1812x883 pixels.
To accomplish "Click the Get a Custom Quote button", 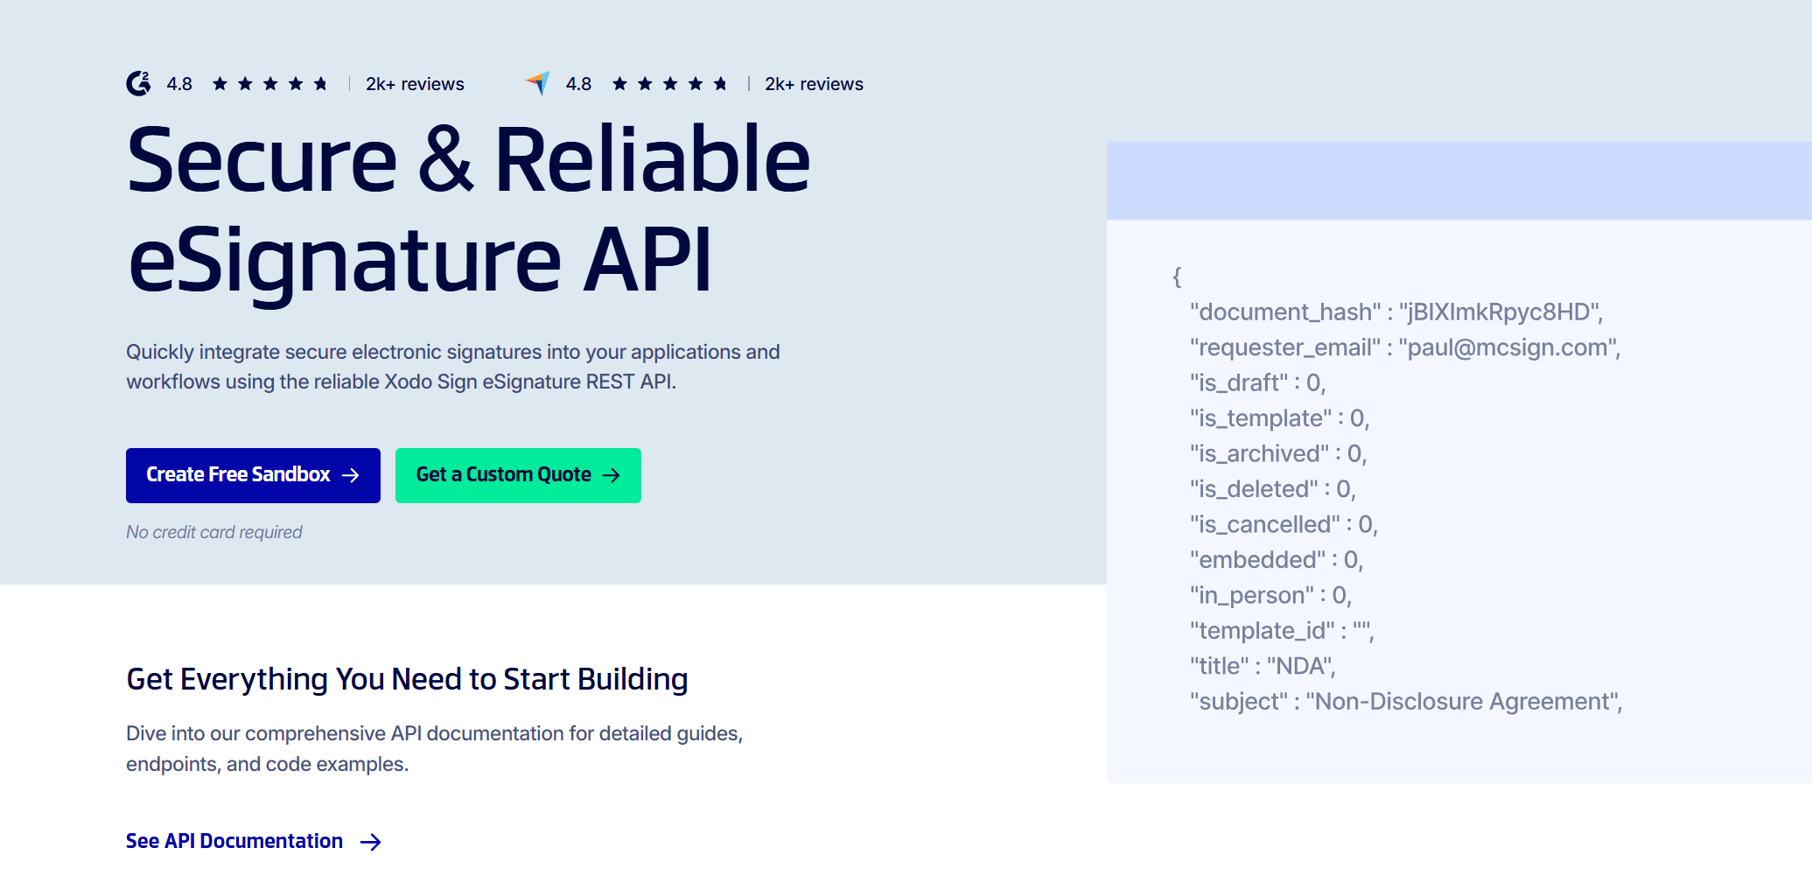I will 518,475.
